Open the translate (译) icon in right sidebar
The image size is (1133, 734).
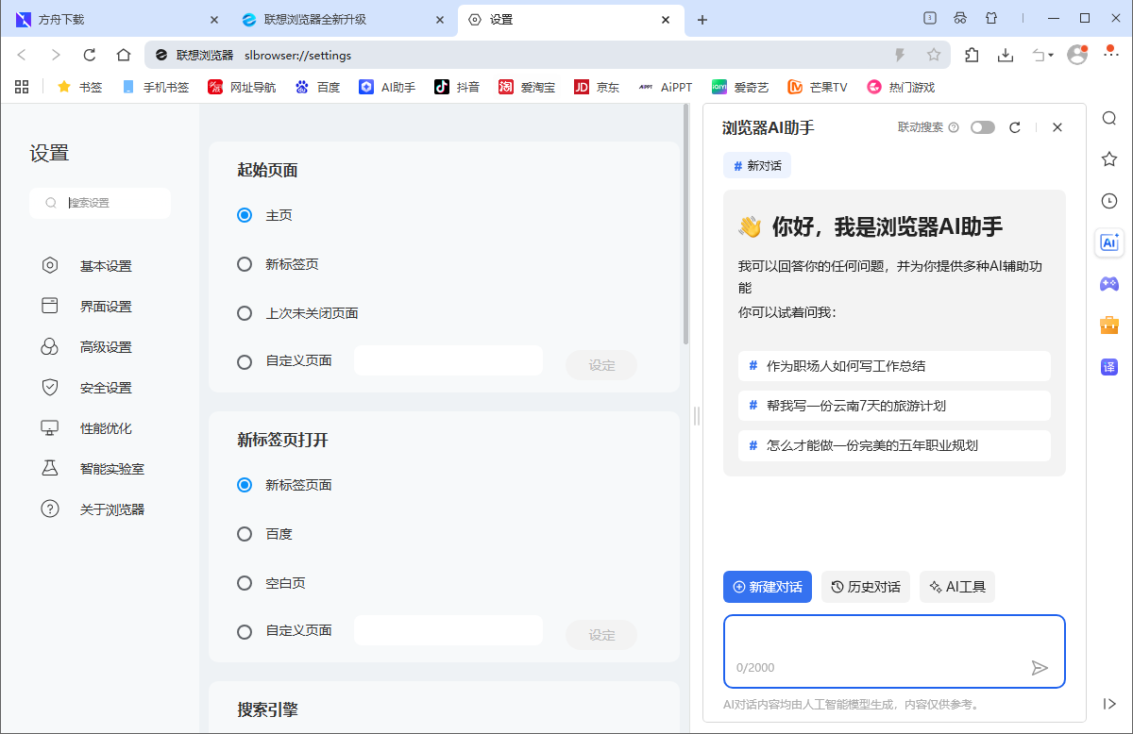click(x=1108, y=367)
